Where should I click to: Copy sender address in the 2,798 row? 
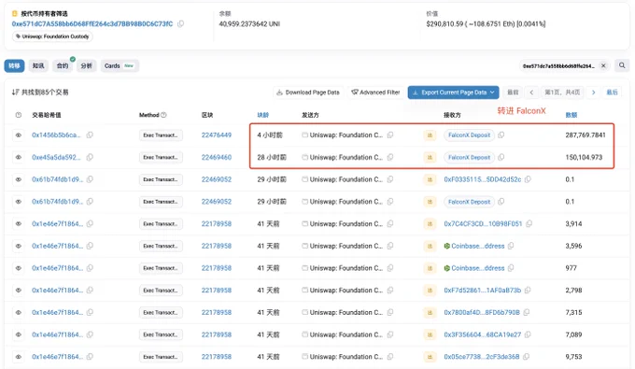click(x=390, y=290)
